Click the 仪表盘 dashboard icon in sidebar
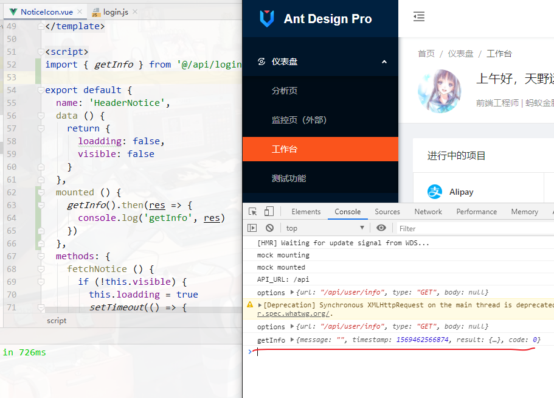 click(x=261, y=61)
